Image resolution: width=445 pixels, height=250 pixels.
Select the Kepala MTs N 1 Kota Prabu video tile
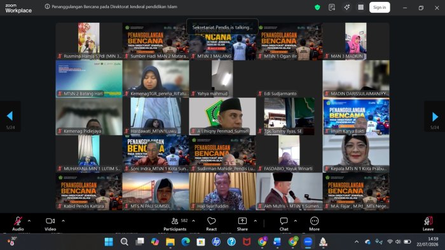356,154
